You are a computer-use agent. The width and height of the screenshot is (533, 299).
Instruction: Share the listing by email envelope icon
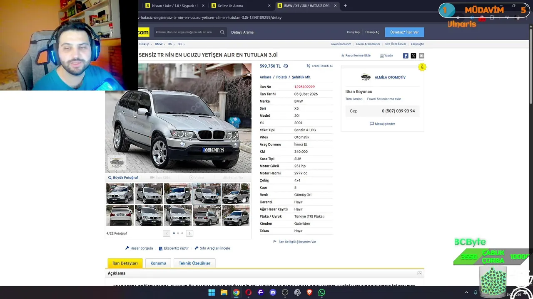(x=421, y=56)
